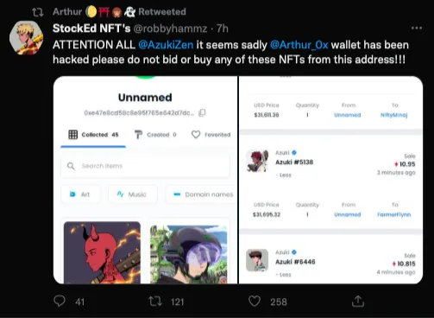Select the Music category filter

click(132, 194)
